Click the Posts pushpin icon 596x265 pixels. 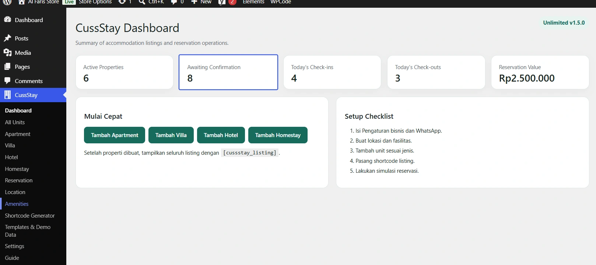(7, 38)
